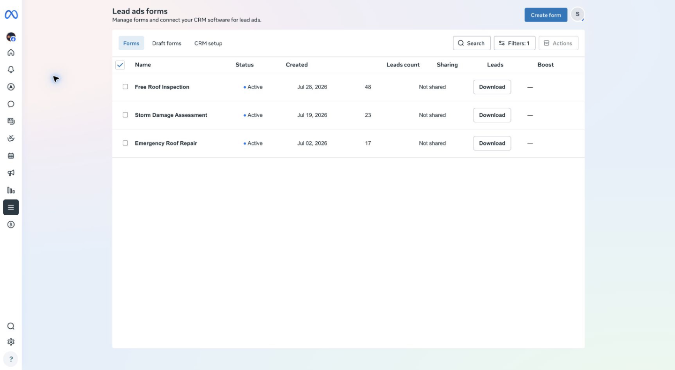
Task: Open Ads with the megaphone icon
Action: pyautogui.click(x=11, y=173)
